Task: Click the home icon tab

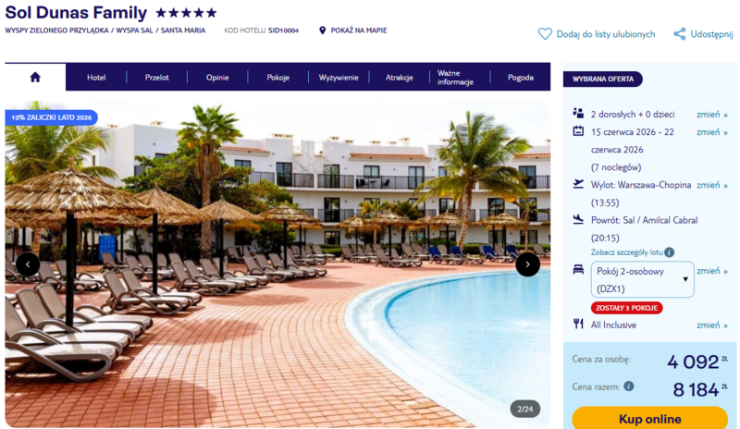Action: (x=35, y=77)
